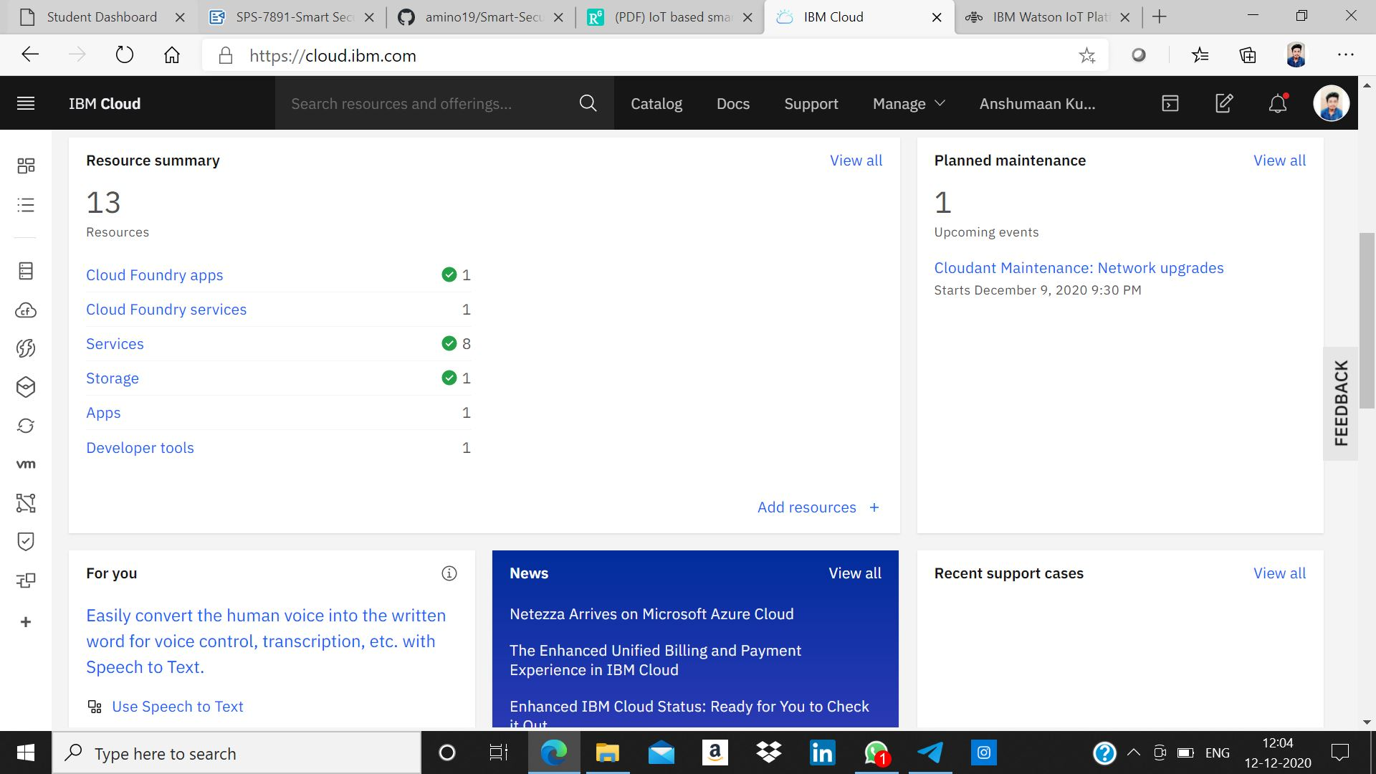Image resolution: width=1376 pixels, height=774 pixels.
Task: Click the Search resources and offerings field
Action: pos(430,103)
